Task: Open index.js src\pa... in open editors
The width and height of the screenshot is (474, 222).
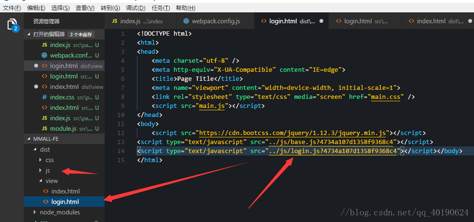Action: (x=64, y=45)
